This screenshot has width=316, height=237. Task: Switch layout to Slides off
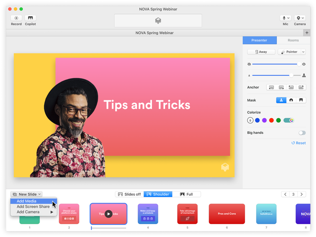tap(129, 194)
